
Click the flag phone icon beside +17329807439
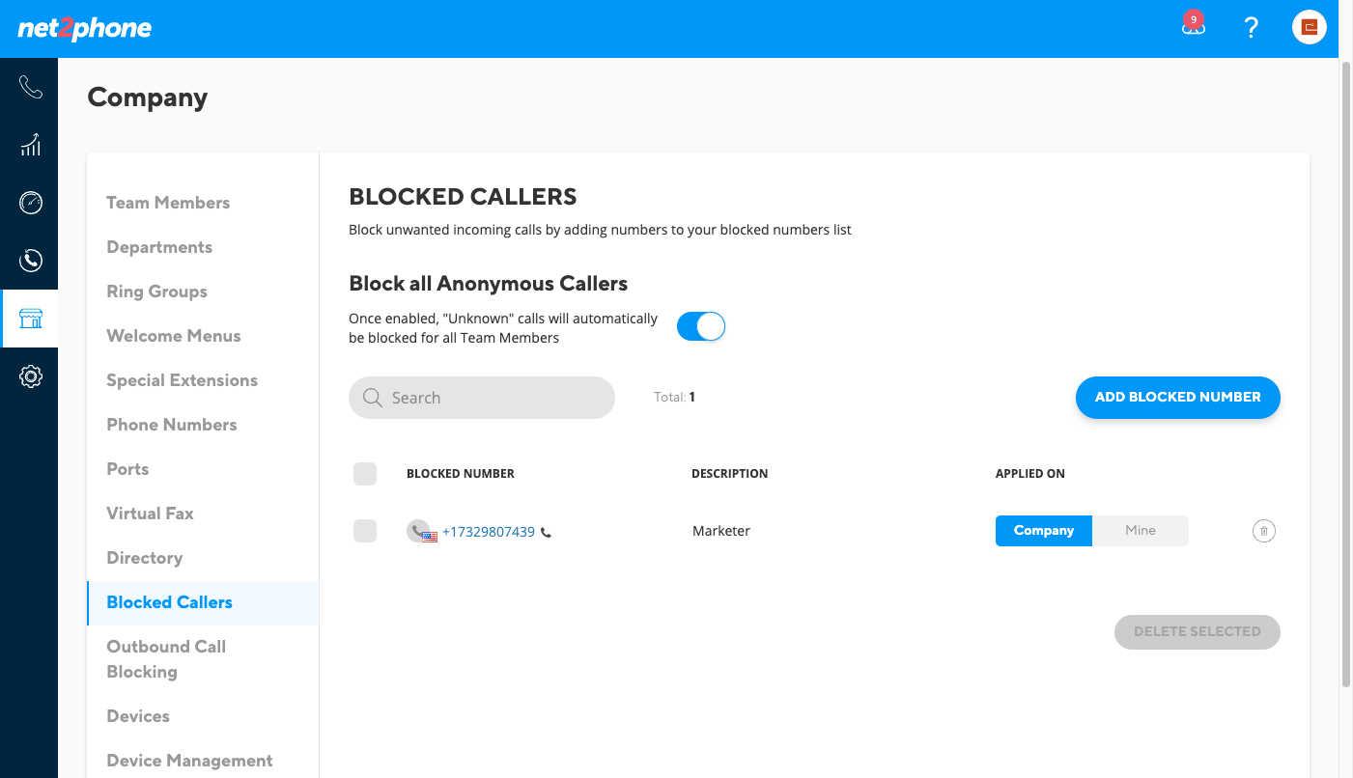[x=422, y=531]
